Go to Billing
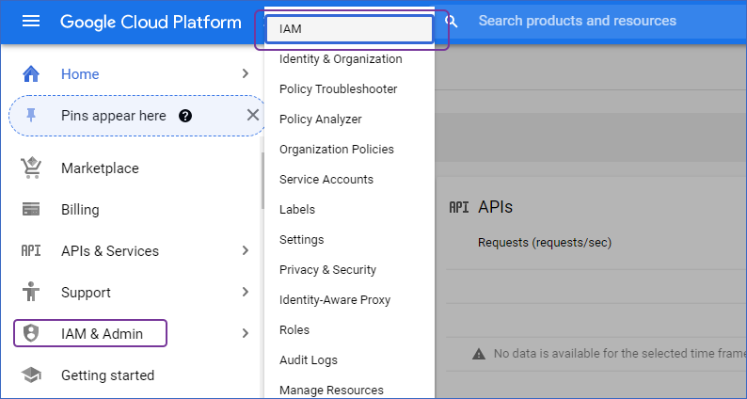 [80, 210]
